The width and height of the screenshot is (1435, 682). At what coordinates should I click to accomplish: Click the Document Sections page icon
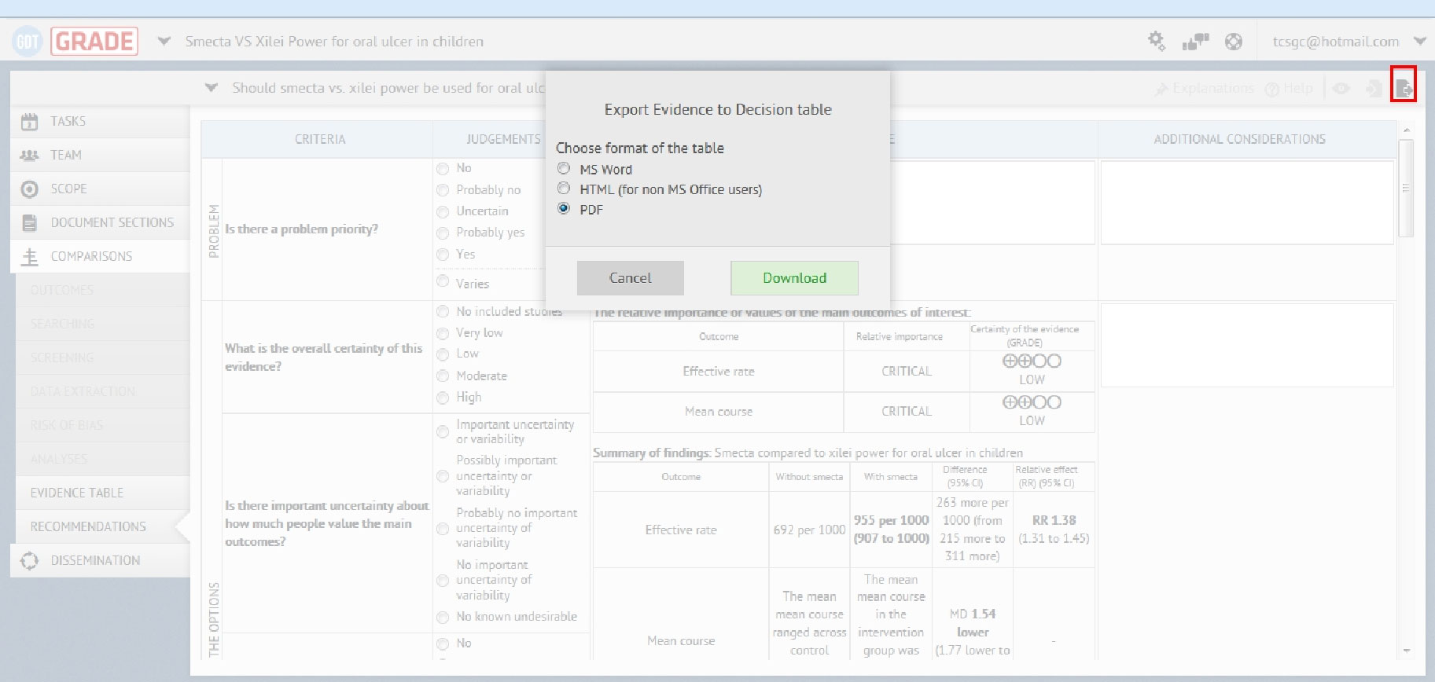pyautogui.click(x=29, y=222)
